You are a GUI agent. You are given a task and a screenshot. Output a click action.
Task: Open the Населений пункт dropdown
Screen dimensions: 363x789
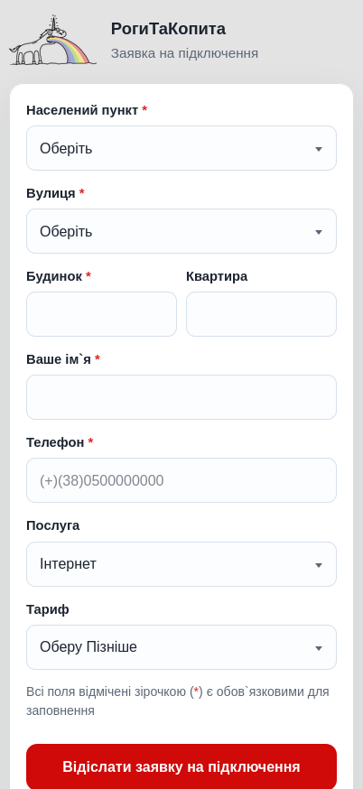pyautogui.click(x=181, y=148)
